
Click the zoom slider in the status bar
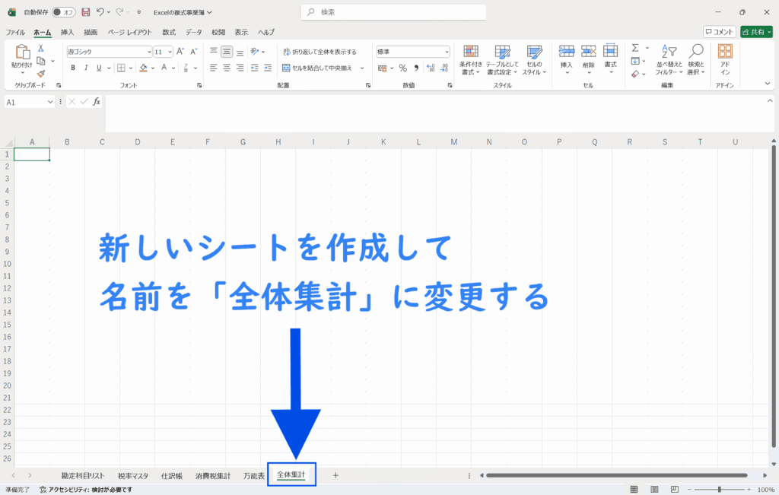coord(719,490)
